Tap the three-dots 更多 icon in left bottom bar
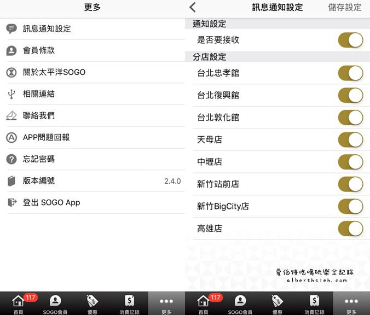Image resolution: width=370 pixels, height=315 pixels. click(166, 301)
